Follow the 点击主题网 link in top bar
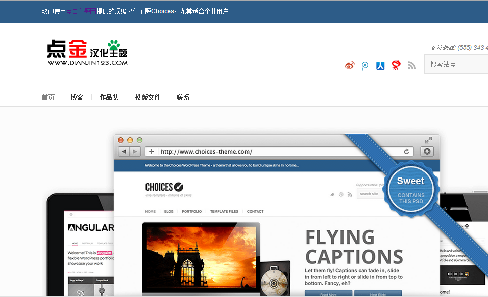Screen dimensions: 488x297 pyautogui.click(x=81, y=11)
